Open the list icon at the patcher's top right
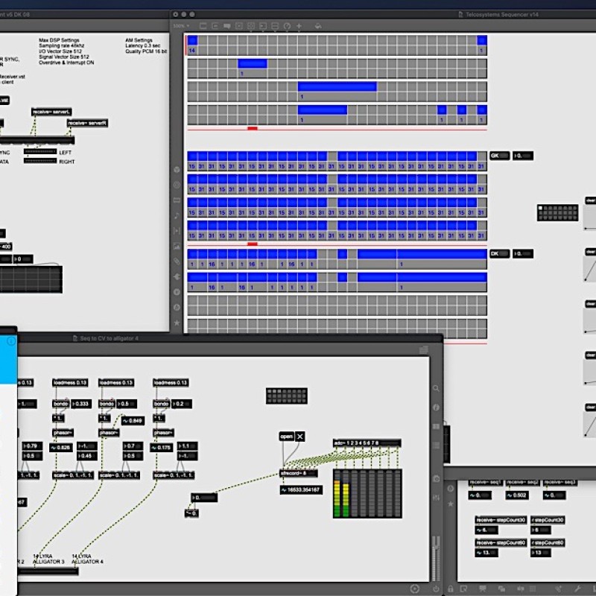Viewport: 596px width, 596px height. point(424,349)
